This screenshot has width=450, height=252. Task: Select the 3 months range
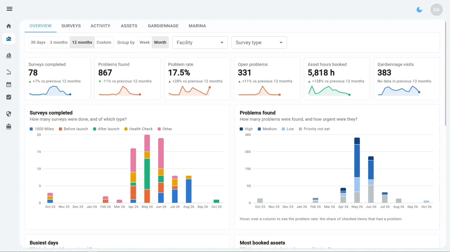pos(59,43)
